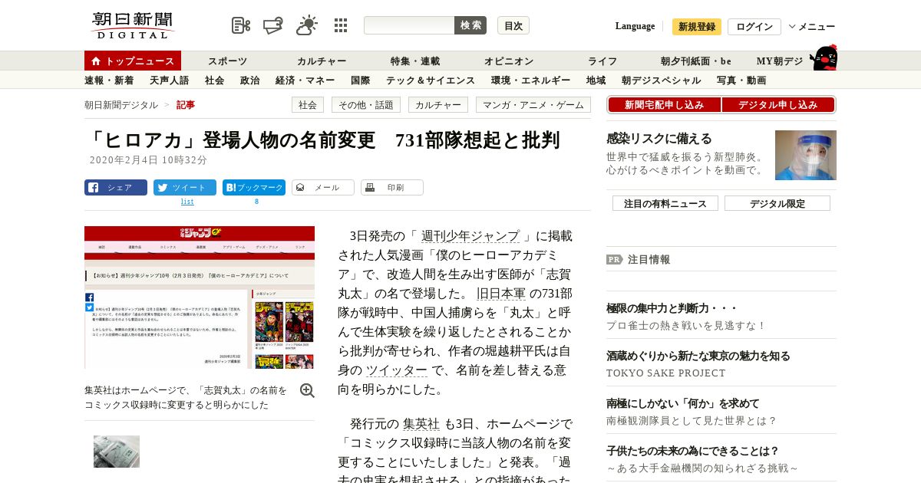Switch site Language

click(x=635, y=26)
